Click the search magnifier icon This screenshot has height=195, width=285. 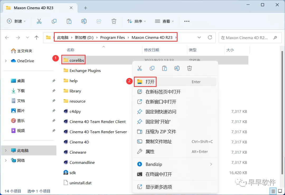(275, 38)
